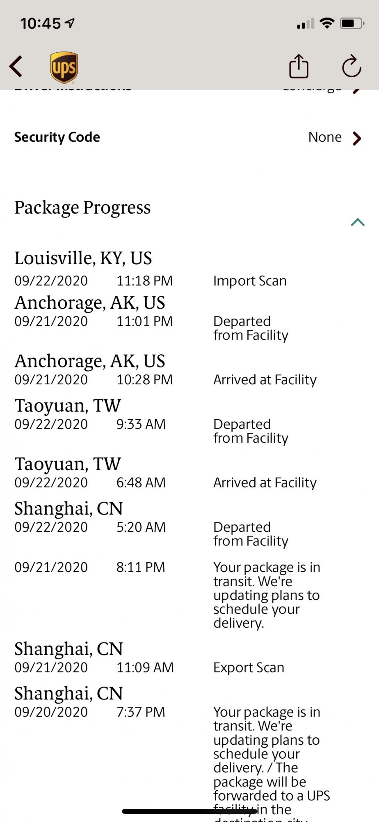379x822 pixels.
Task: Tap the cellular signal bars icon
Action: [306, 23]
